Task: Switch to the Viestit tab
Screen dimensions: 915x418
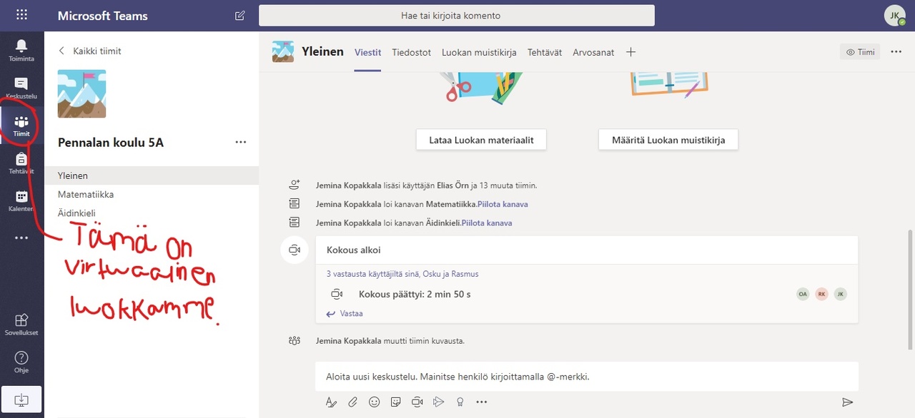Action: [368, 52]
